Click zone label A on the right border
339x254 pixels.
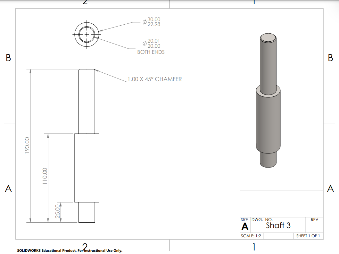pyautogui.click(x=330, y=188)
